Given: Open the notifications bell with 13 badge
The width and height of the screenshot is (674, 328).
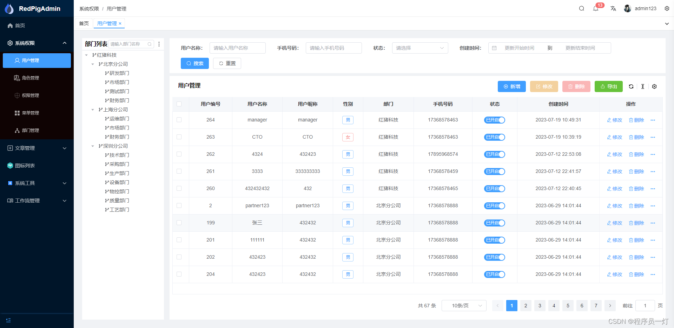Looking at the screenshot, I should click(596, 8).
